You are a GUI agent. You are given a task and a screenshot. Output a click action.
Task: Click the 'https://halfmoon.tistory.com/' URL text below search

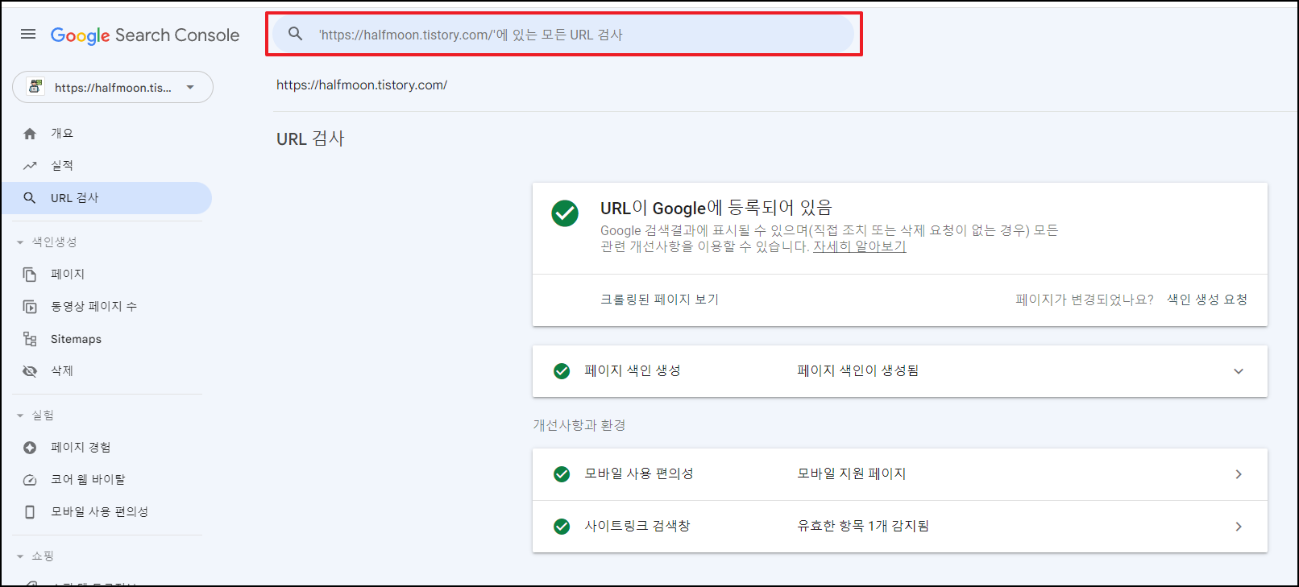point(362,85)
